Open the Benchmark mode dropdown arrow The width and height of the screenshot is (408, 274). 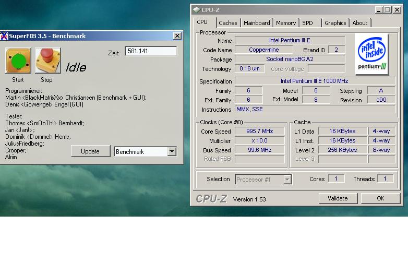point(172,151)
